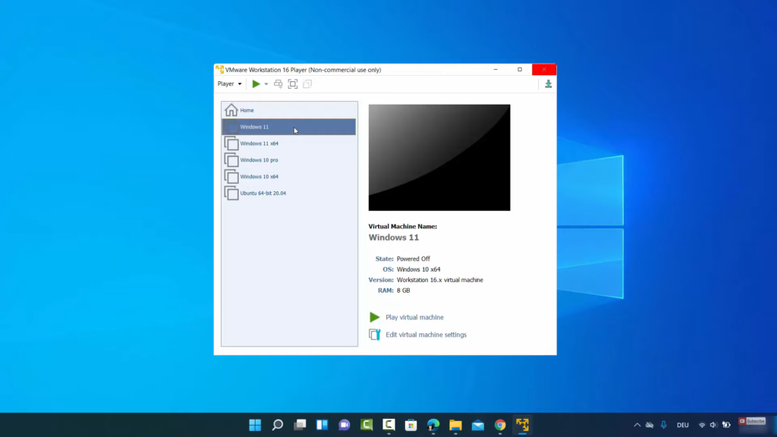Click the Home icon in the library
This screenshot has height=437, width=777.
click(231, 110)
